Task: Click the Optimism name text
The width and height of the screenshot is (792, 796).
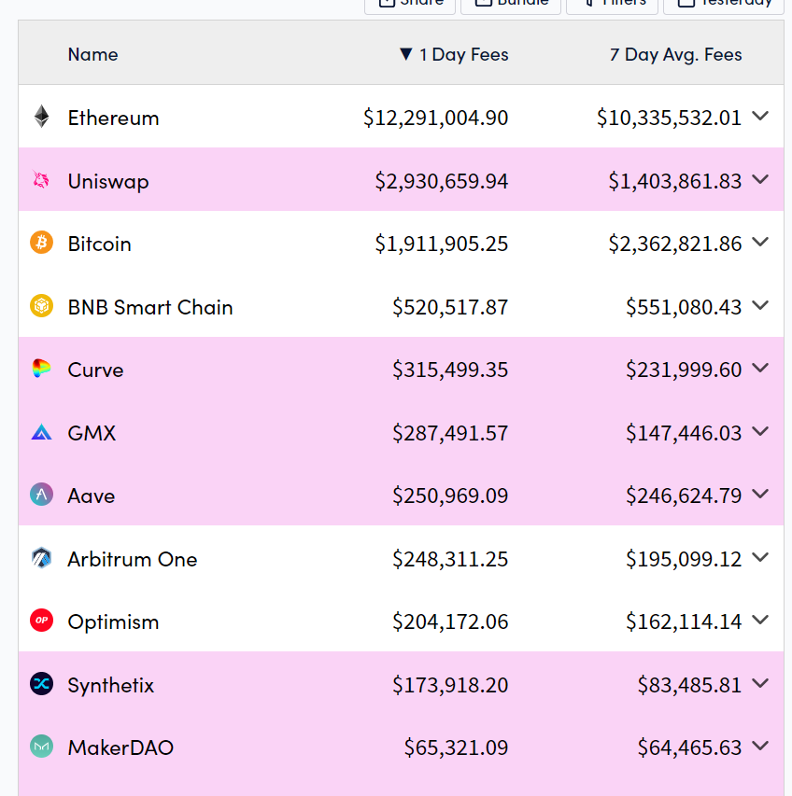Action: (113, 621)
